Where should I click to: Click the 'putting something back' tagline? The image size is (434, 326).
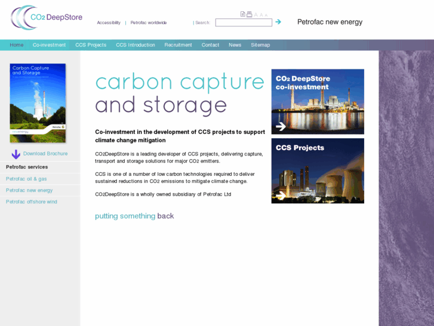pos(134,216)
